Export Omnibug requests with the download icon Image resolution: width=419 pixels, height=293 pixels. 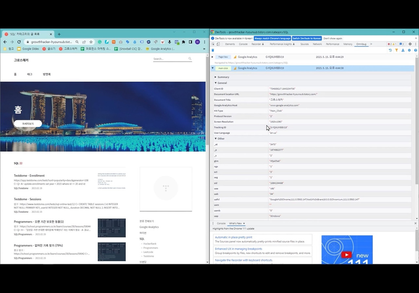403,50
